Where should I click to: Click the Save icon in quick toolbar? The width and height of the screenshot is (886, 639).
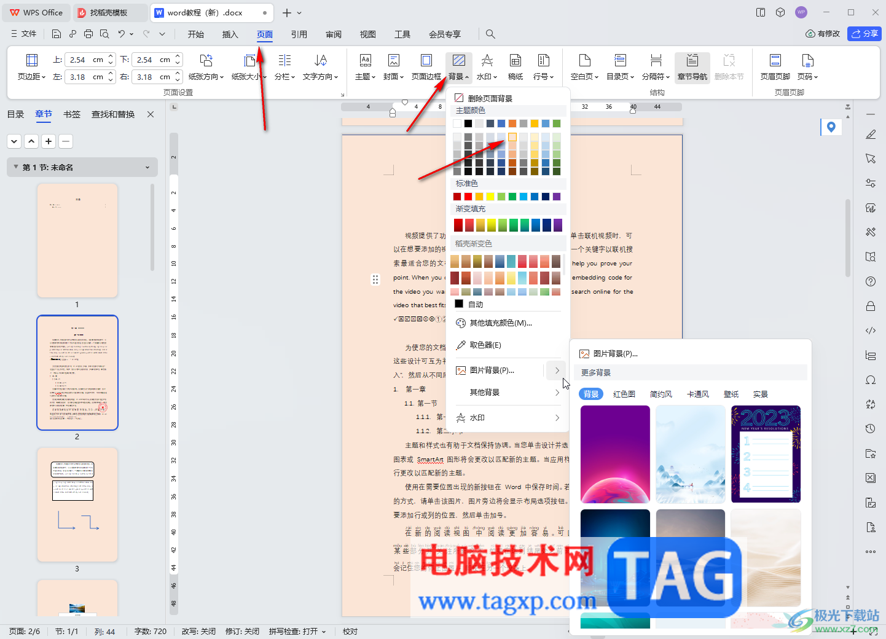click(x=57, y=34)
